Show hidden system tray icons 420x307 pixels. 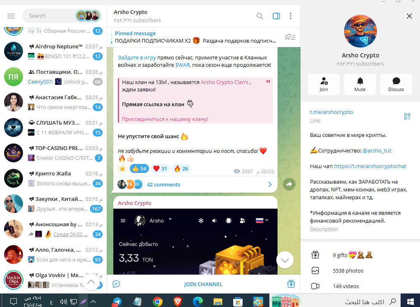click(93, 302)
